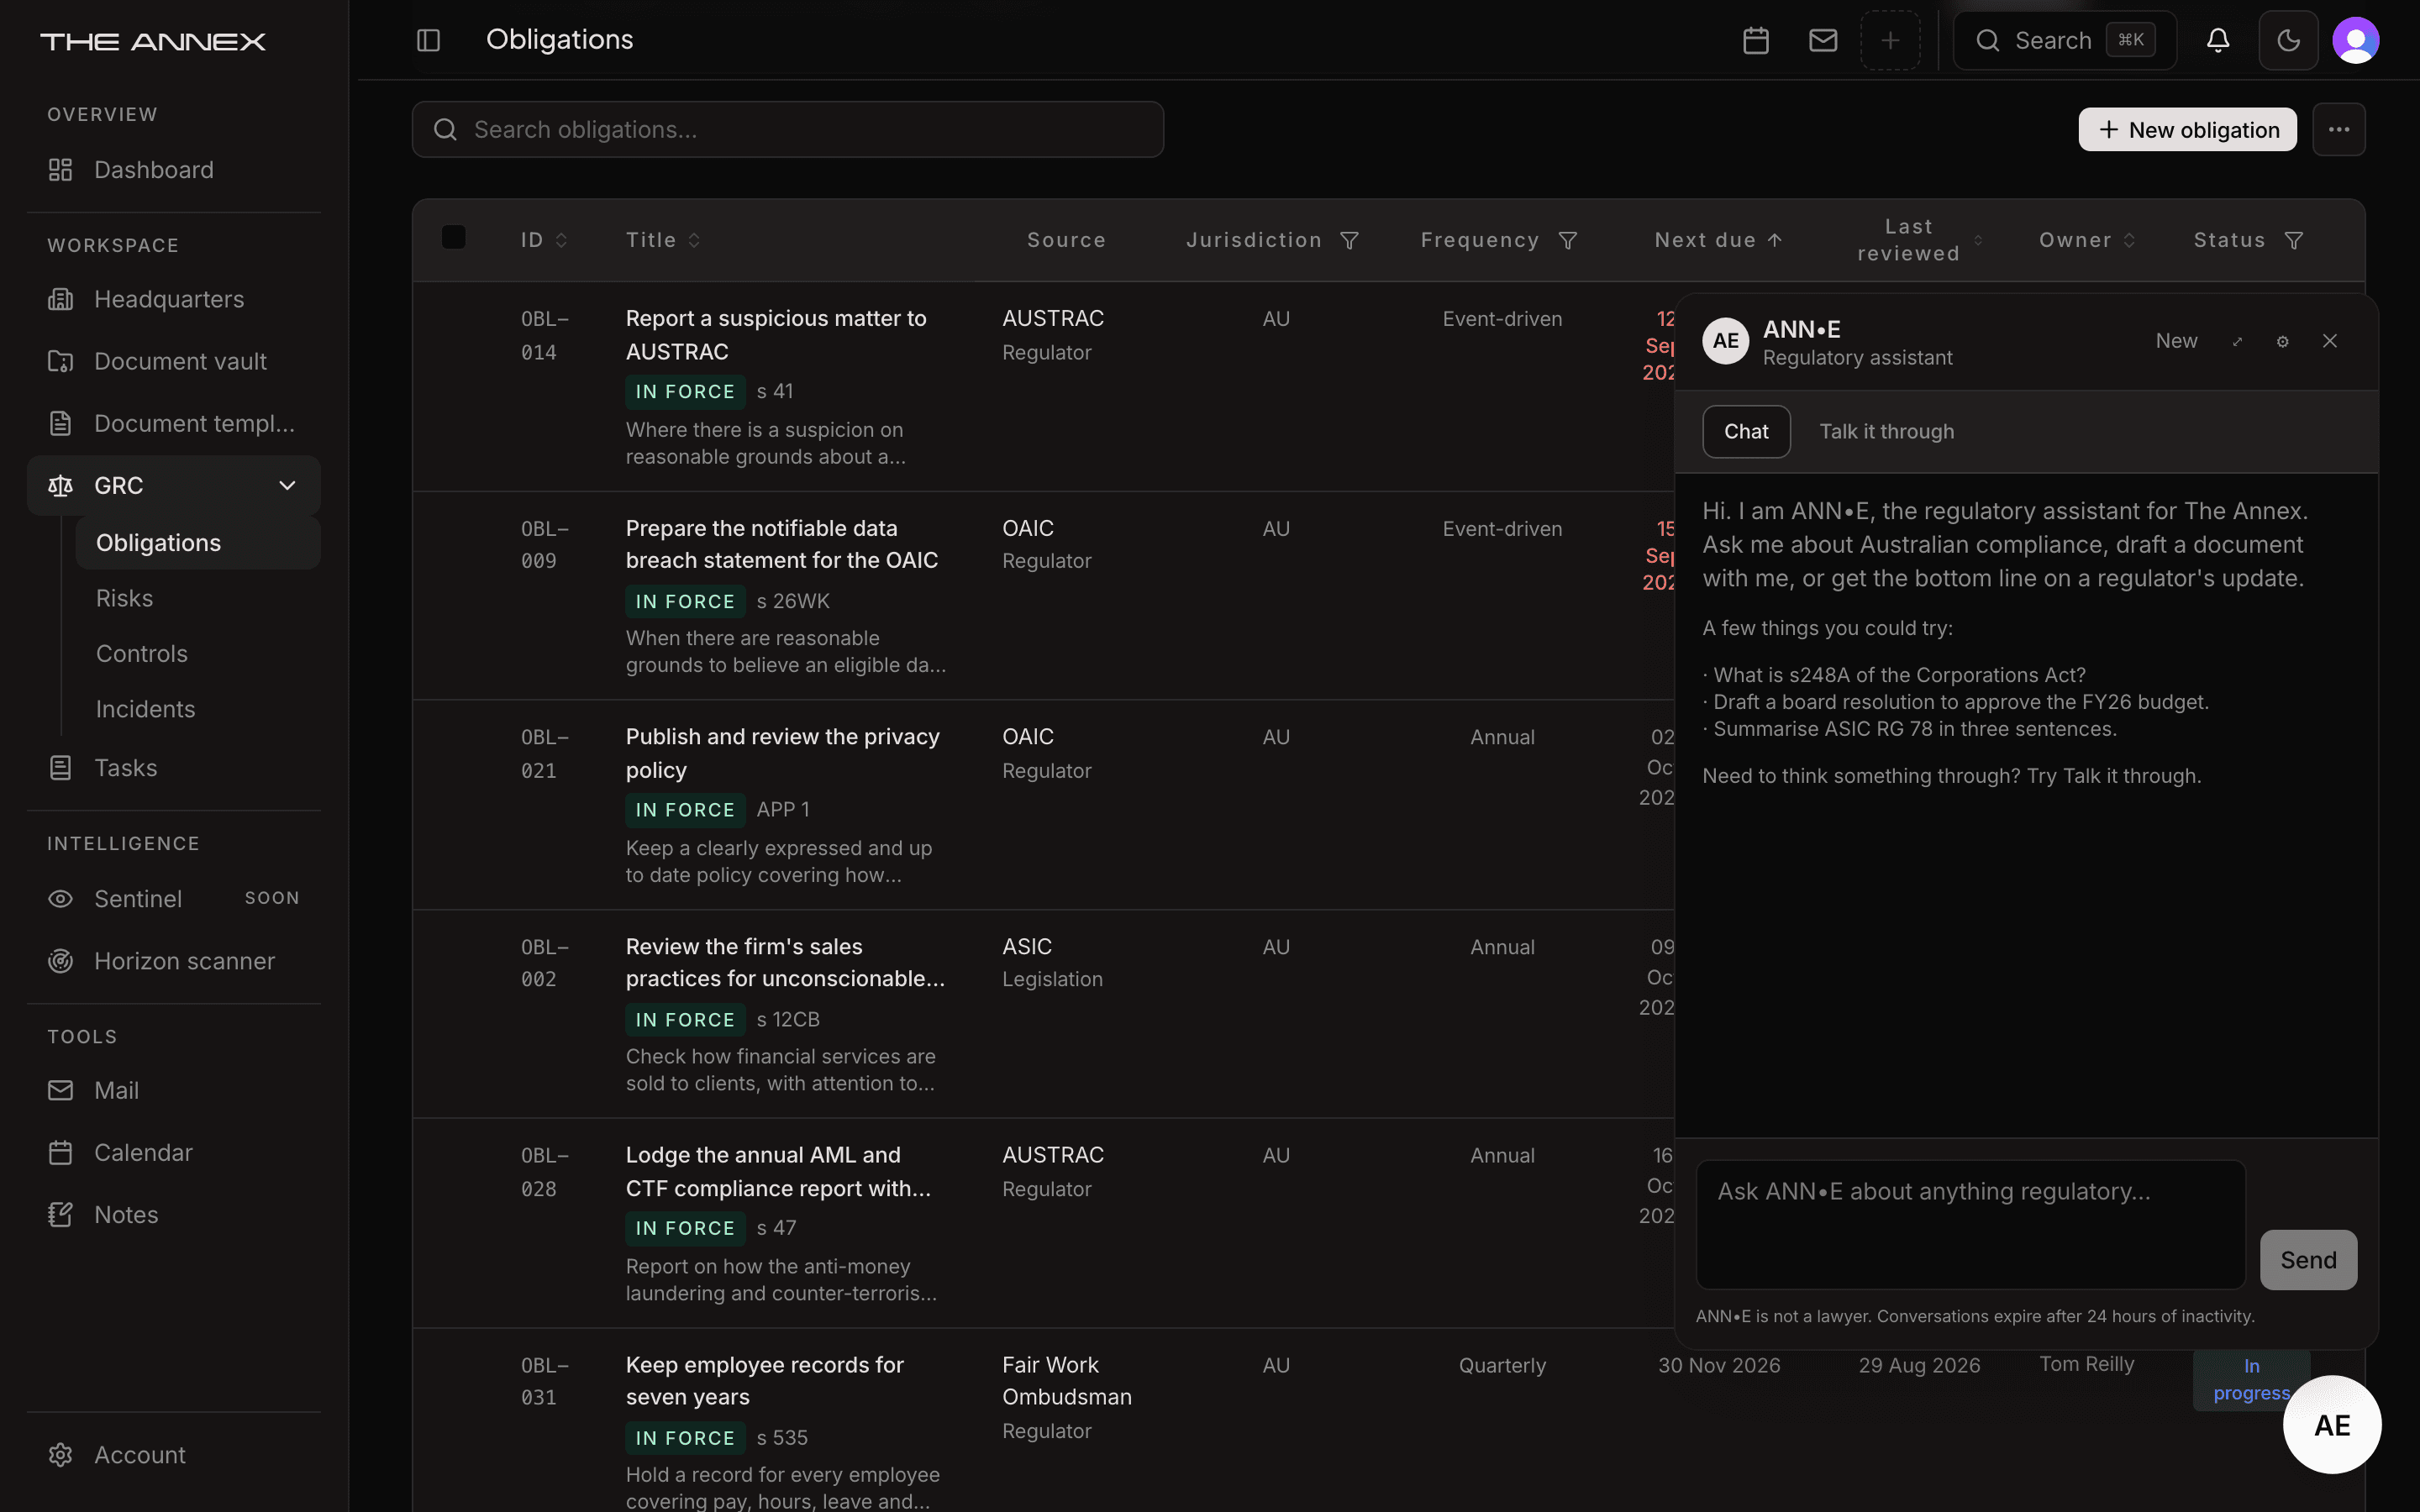Open ANN•E assistant settings gear

point(2282,341)
